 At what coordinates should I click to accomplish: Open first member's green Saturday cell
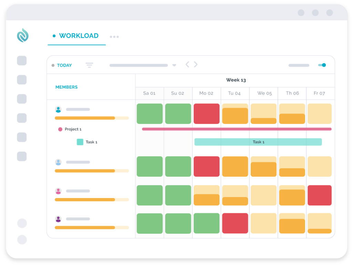click(x=150, y=114)
